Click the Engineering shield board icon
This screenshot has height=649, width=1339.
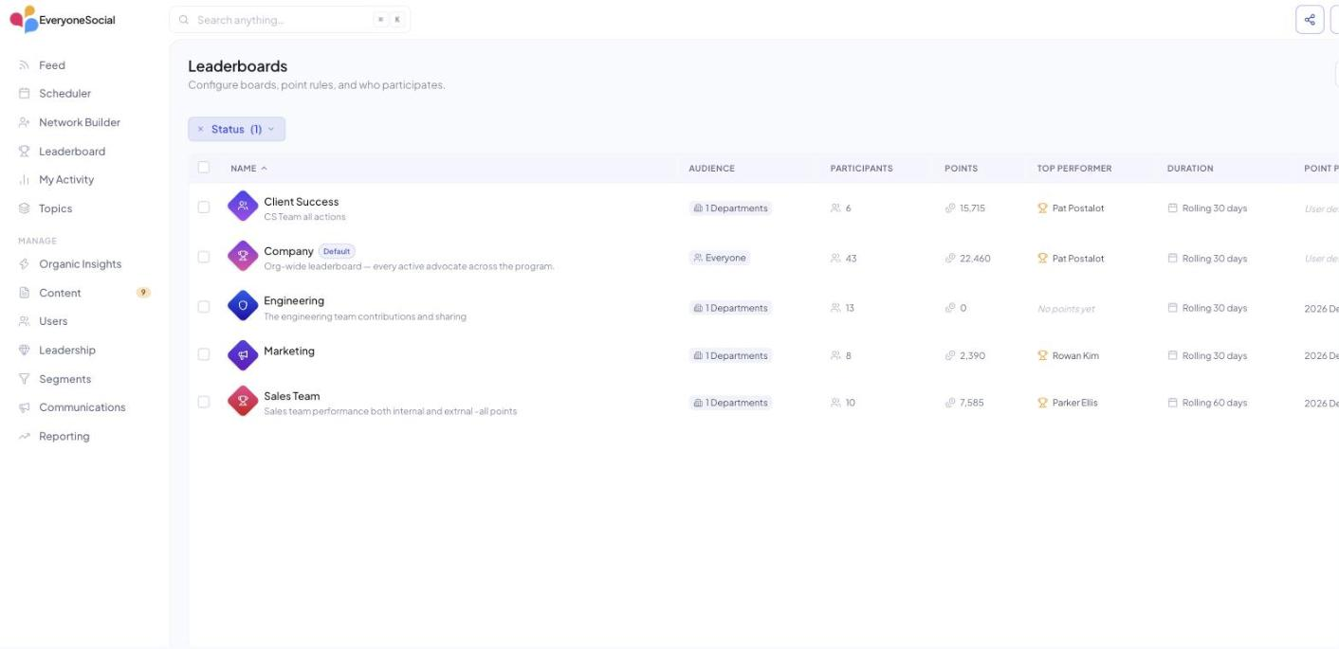point(243,306)
